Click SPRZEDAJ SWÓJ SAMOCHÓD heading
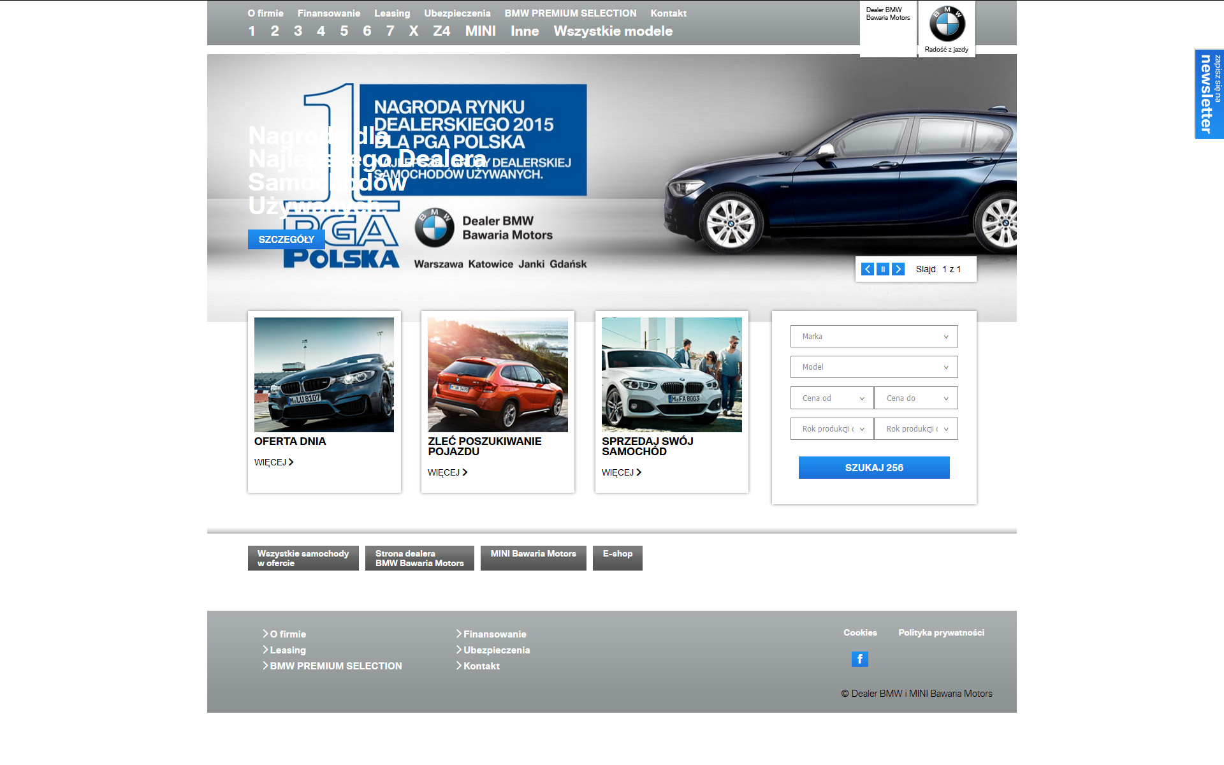Screen dimensions: 1224x765 647,446
